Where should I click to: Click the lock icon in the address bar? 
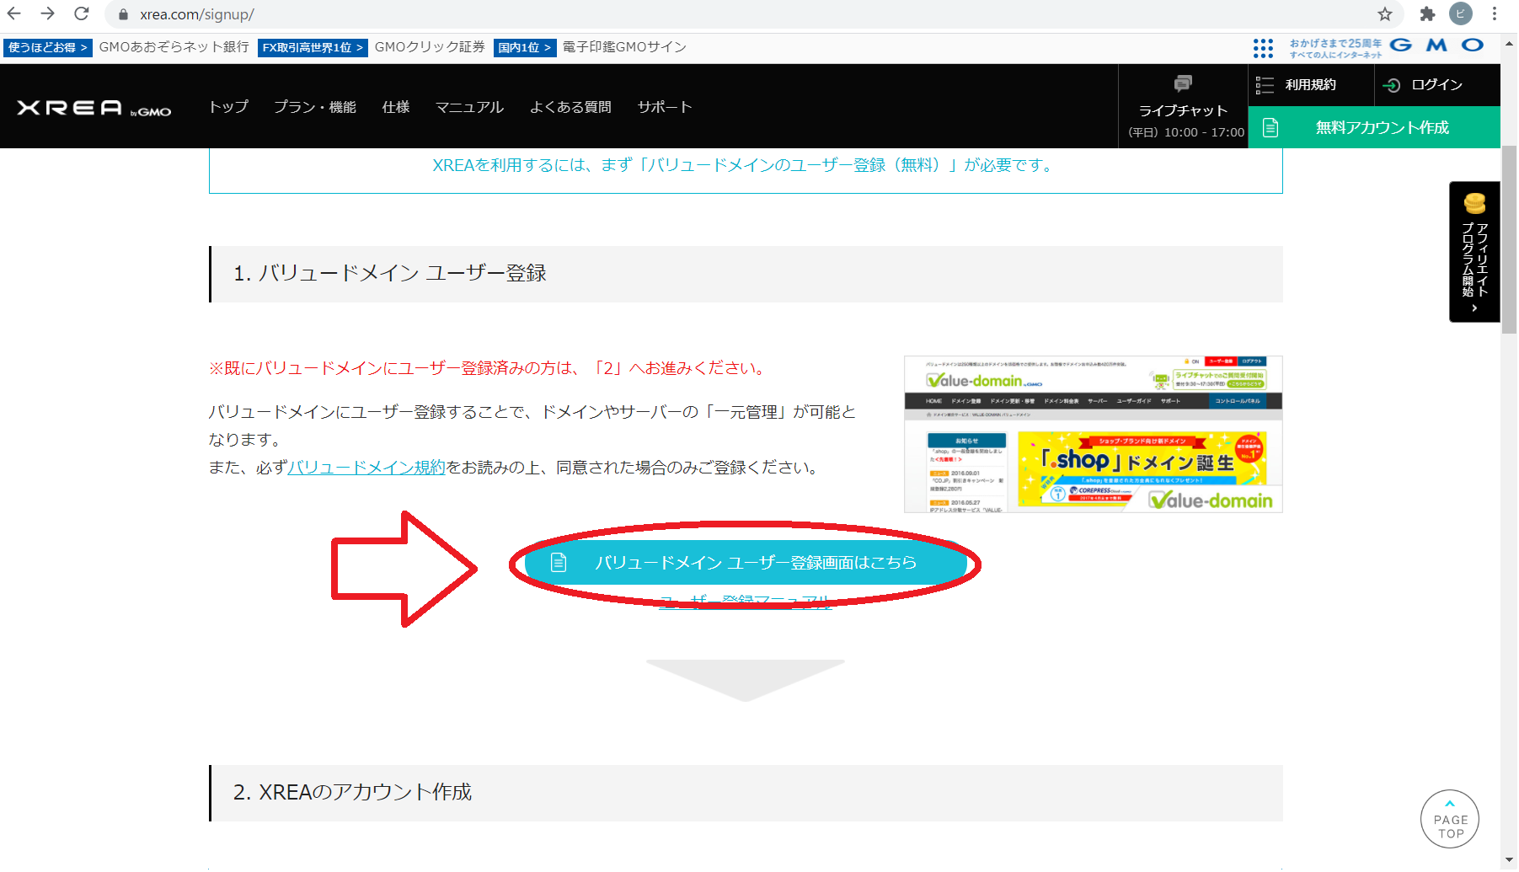tap(124, 14)
